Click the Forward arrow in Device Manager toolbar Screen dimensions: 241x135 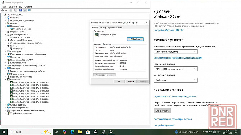click(6, 10)
